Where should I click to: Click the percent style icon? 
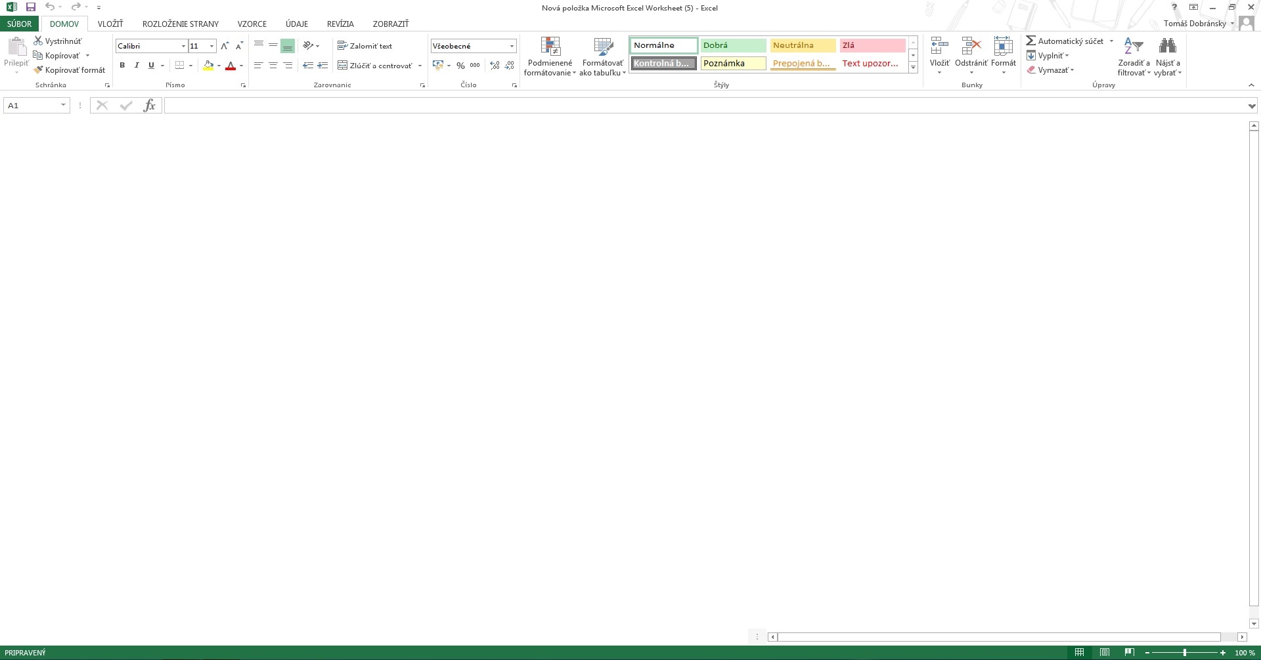point(460,66)
